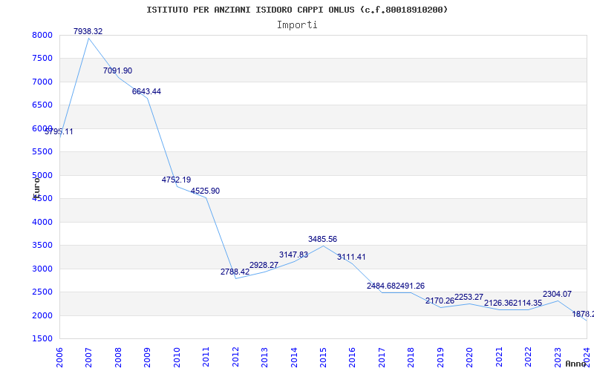594x371 pixels.
Task: Click the 2020 x-axis year label
Action: pyautogui.click(x=469, y=357)
